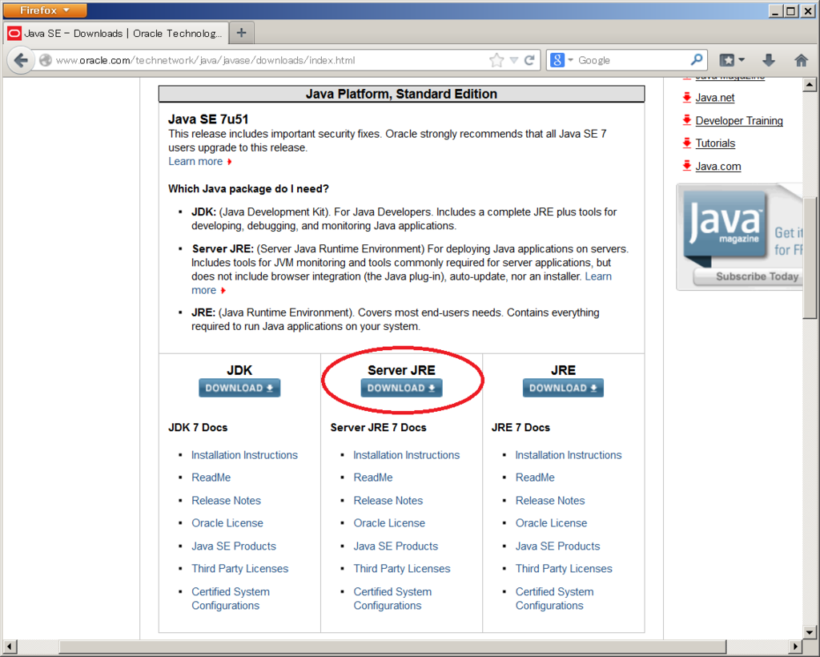The width and height of the screenshot is (820, 657).
Task: Navigate back using the back arrow
Action: (x=21, y=59)
